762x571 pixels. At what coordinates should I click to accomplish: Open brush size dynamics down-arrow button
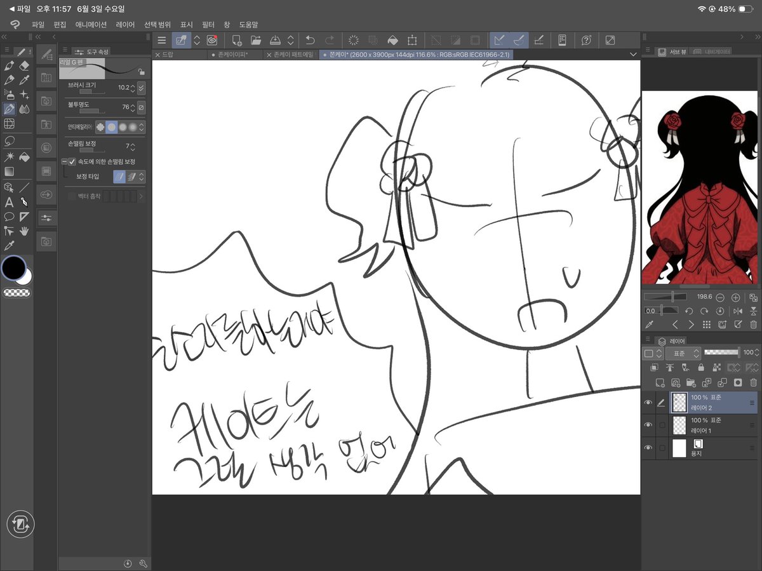pos(141,88)
